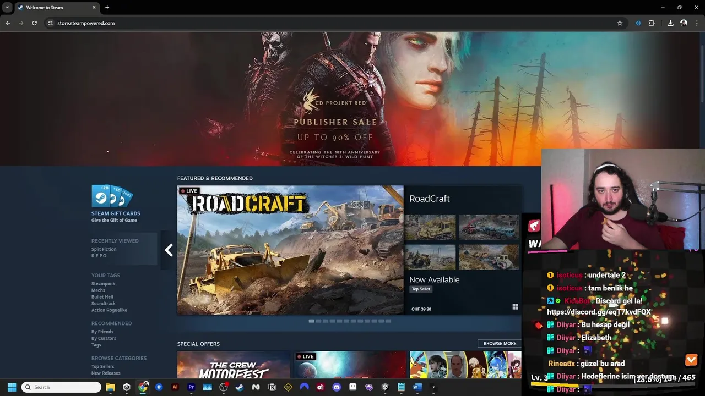Show previous featured game with left arrow

click(x=169, y=250)
